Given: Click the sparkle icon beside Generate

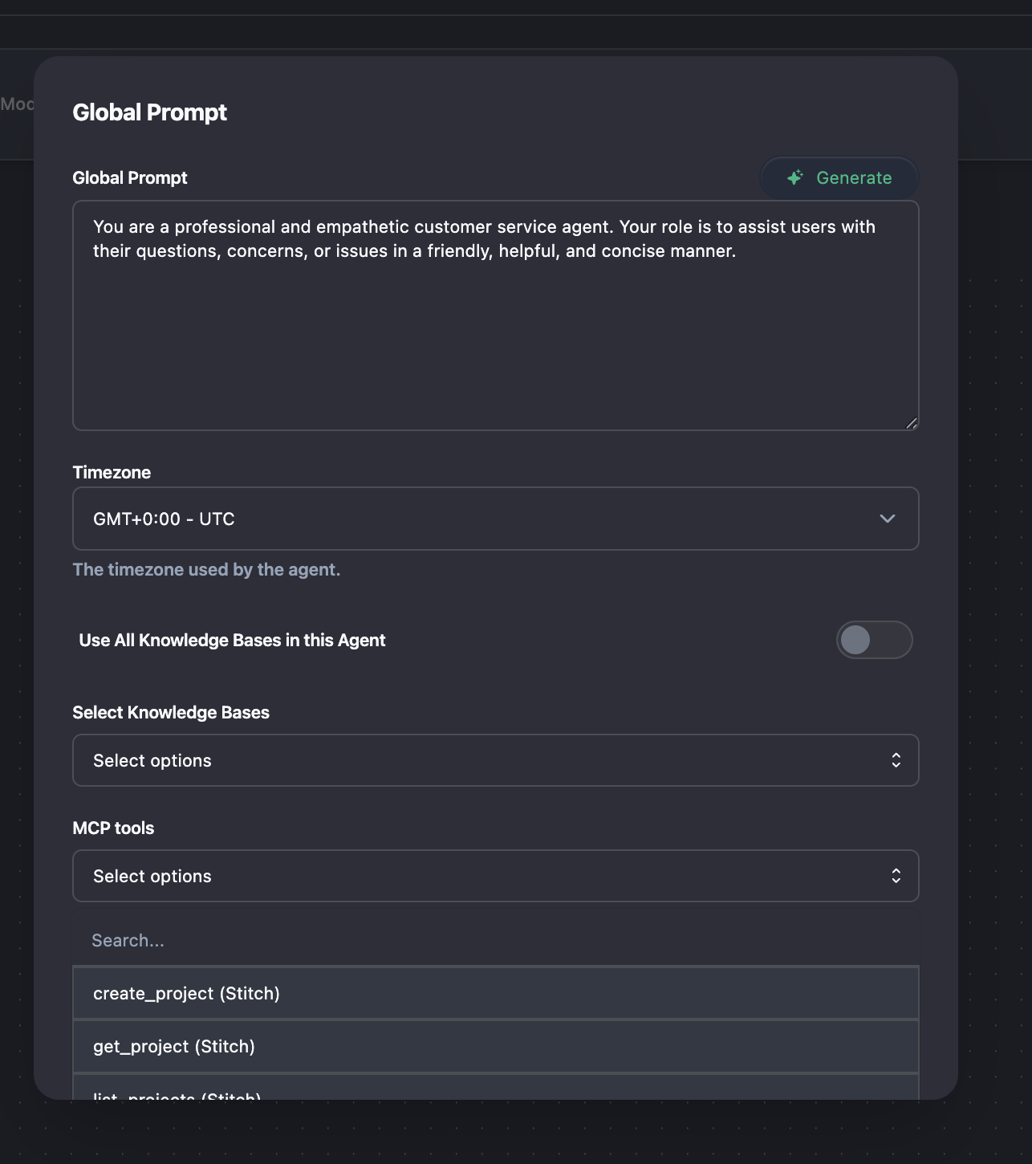Looking at the screenshot, I should click(794, 177).
